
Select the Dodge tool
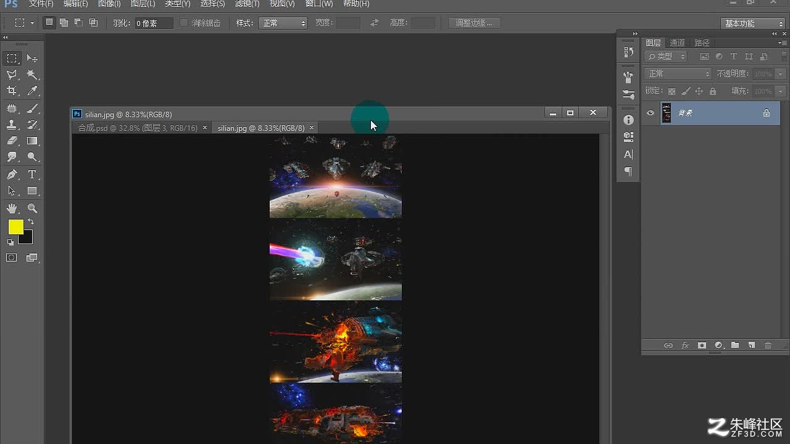coord(33,157)
